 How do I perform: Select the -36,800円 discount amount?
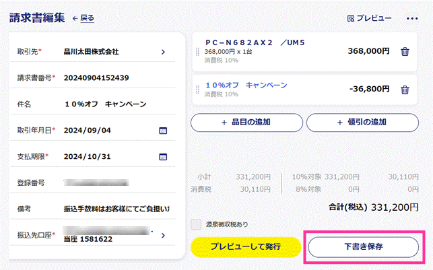coord(370,89)
